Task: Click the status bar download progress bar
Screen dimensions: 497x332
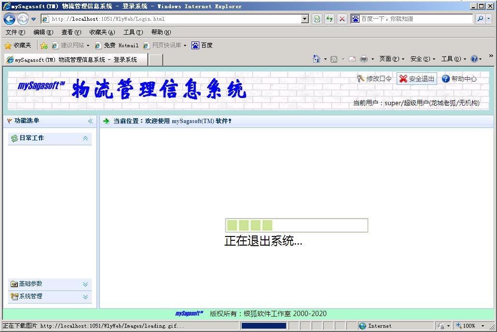Action: [264, 326]
